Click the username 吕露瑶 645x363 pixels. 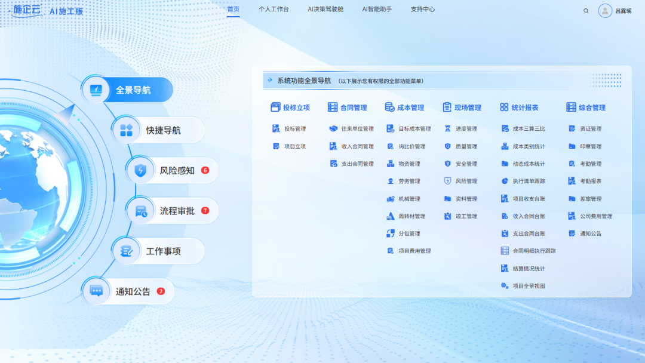tap(623, 11)
